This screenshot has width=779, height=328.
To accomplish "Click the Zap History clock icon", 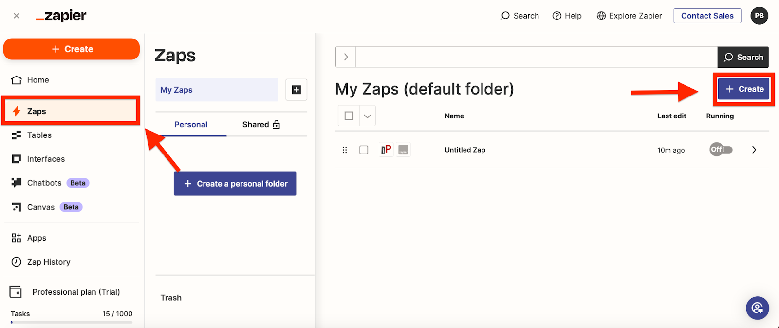I will coord(17,262).
